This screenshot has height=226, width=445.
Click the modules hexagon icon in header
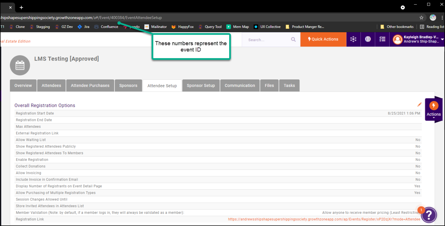tap(353, 39)
